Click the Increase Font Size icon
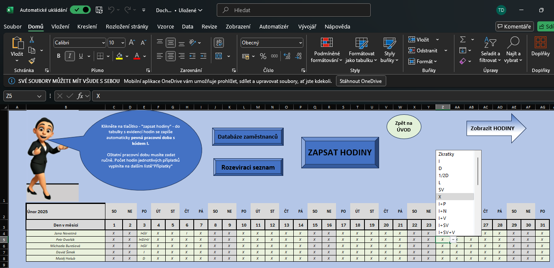554x268 pixels. [131, 43]
